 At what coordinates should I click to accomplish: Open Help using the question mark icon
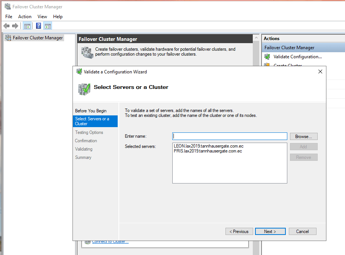[38, 26]
